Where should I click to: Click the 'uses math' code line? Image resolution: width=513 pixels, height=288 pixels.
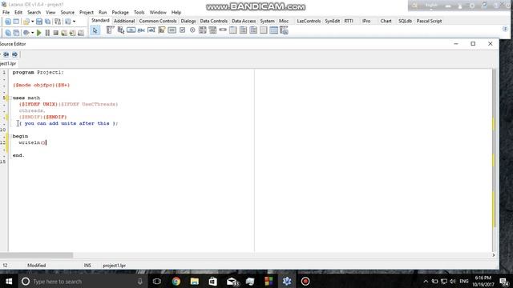[26, 98]
